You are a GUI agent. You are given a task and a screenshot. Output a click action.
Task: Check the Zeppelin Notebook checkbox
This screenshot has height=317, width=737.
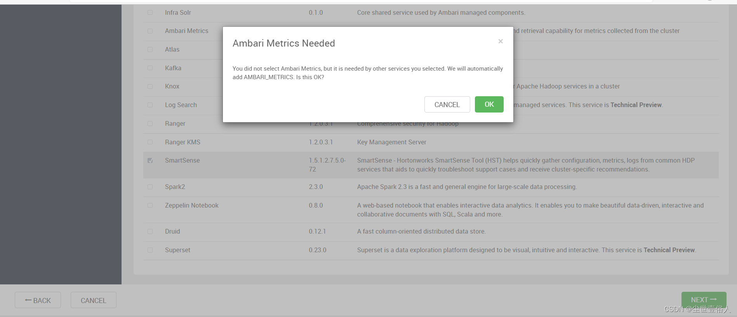click(150, 205)
